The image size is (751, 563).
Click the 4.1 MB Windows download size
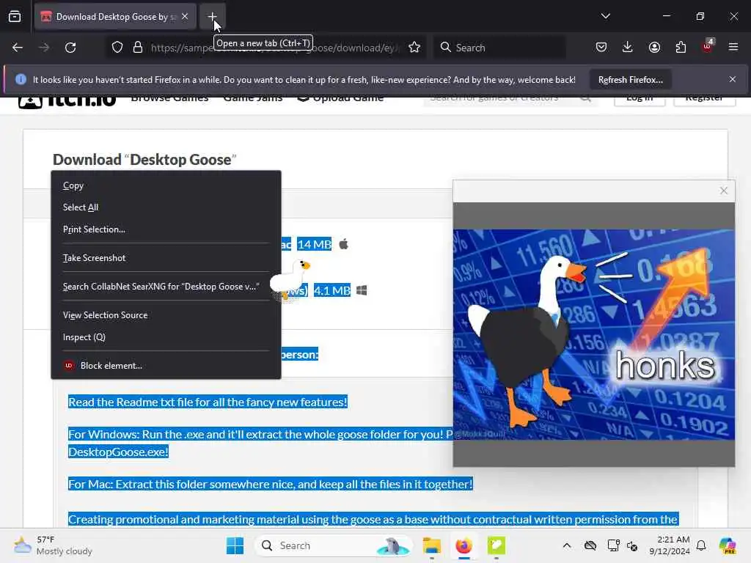point(332,290)
